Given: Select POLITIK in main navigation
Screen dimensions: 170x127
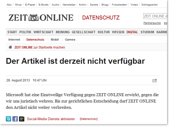Looking at the screenshot, I should pos(25,32).
